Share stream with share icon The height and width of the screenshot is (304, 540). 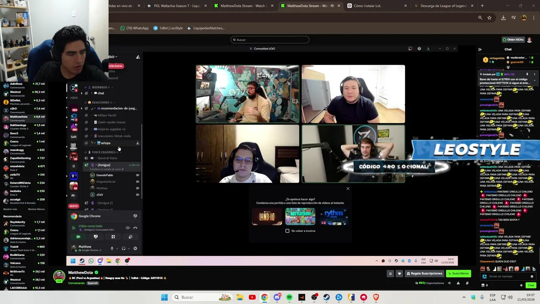449,283
